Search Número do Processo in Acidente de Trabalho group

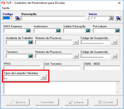76,42
